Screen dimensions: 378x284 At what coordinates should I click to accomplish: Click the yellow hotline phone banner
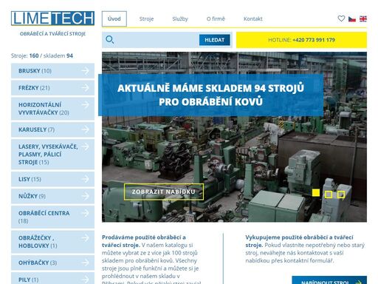pos(301,40)
